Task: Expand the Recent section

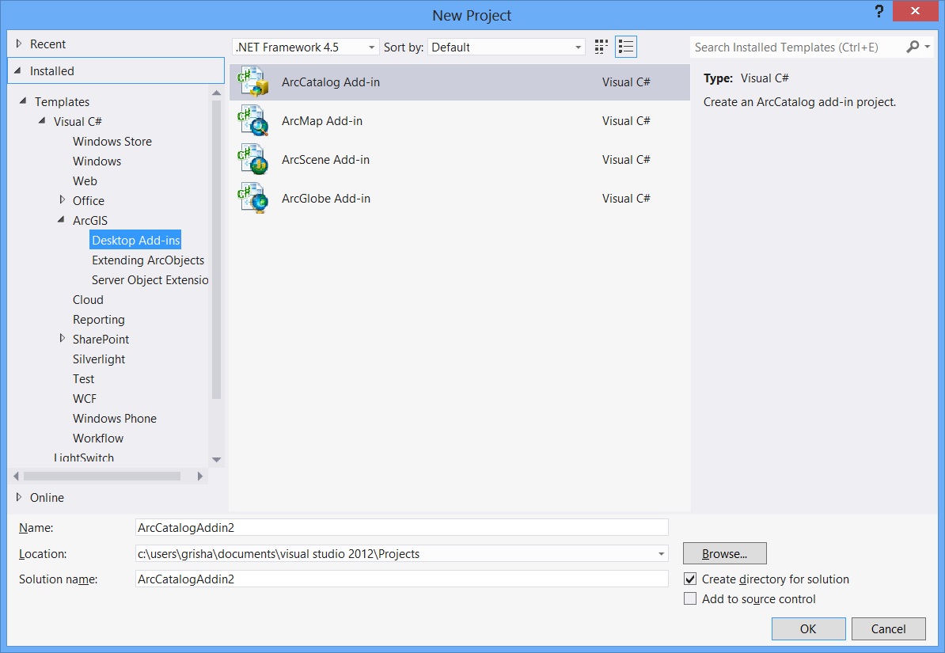Action: tap(19, 44)
